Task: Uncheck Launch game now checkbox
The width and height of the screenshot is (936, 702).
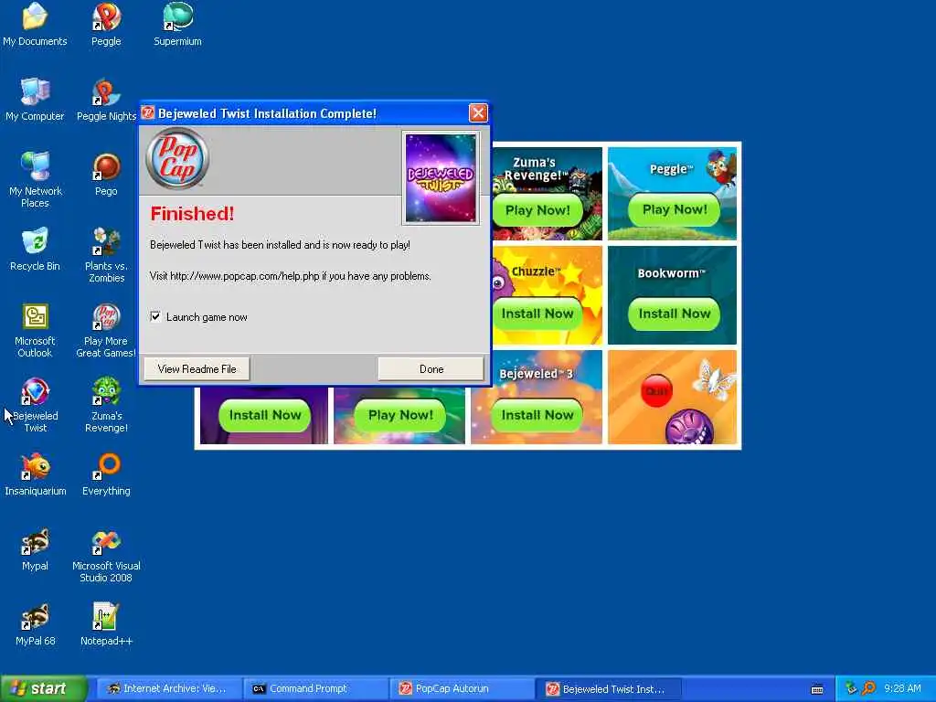Action: click(155, 316)
